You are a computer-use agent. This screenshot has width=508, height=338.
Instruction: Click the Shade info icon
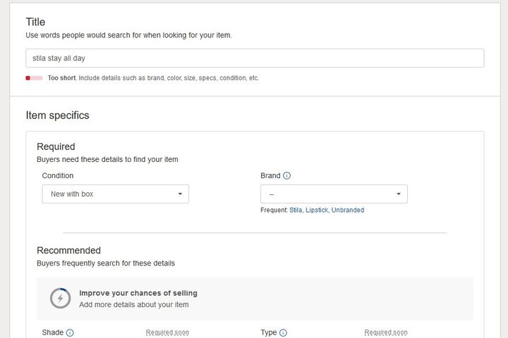(70, 332)
